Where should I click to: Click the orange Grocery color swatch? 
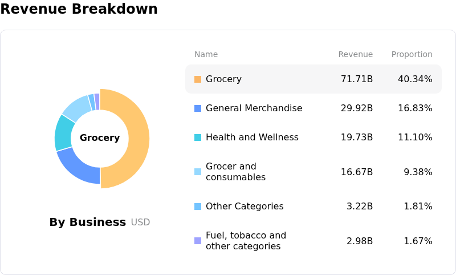pyautogui.click(x=198, y=79)
